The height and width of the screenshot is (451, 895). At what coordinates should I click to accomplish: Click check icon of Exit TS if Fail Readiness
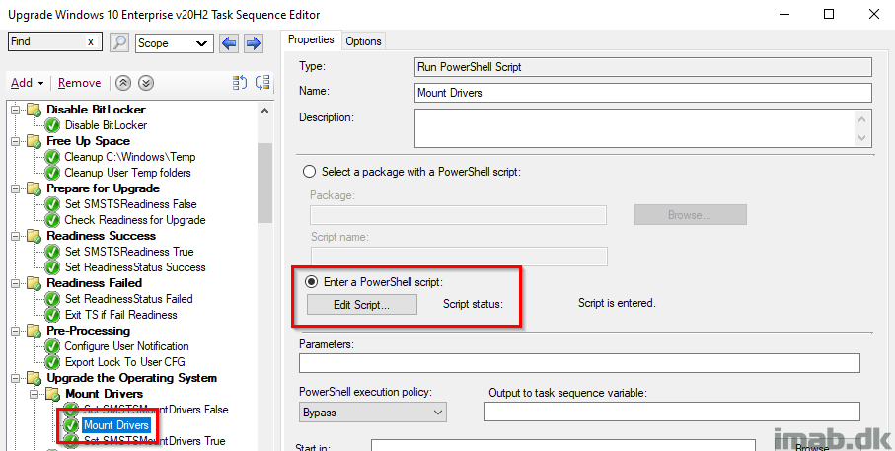click(52, 315)
